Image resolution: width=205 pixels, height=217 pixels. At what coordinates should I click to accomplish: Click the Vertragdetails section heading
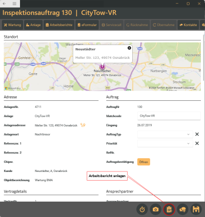click(x=15, y=191)
